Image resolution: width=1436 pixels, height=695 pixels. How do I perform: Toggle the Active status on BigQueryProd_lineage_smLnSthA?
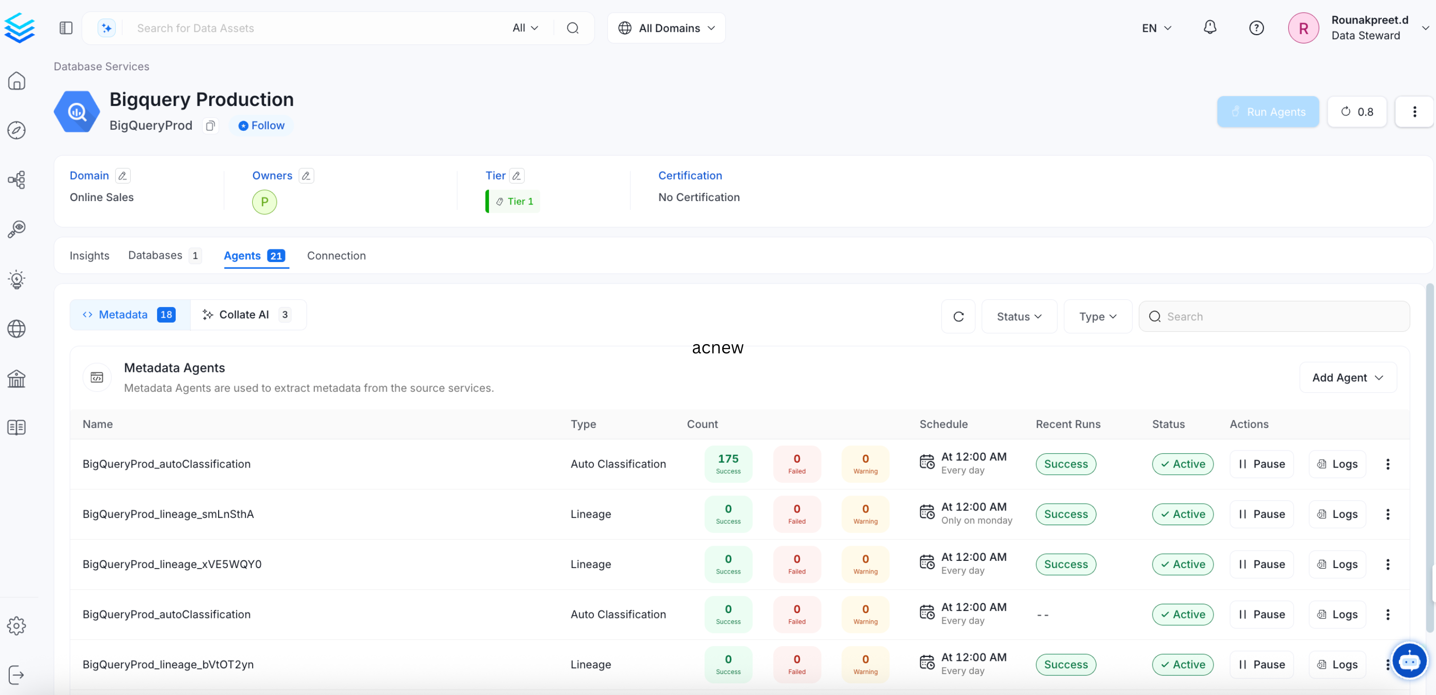[1183, 514]
